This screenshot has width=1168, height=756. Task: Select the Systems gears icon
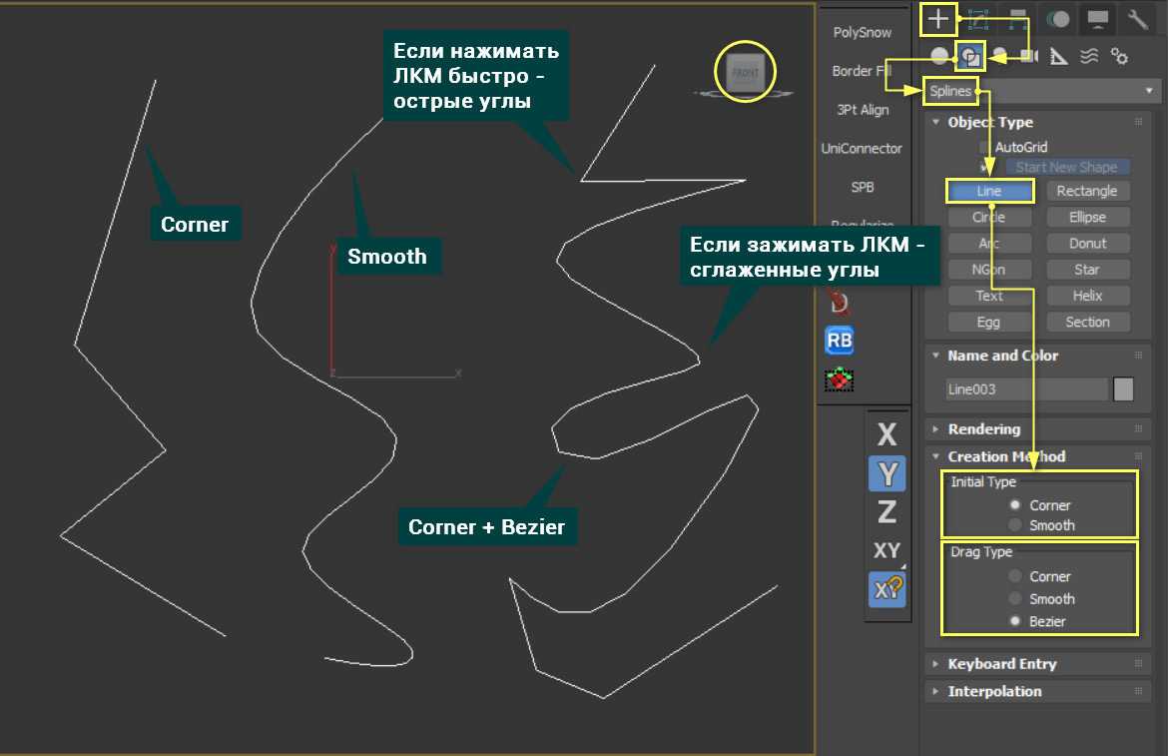click(x=1120, y=57)
